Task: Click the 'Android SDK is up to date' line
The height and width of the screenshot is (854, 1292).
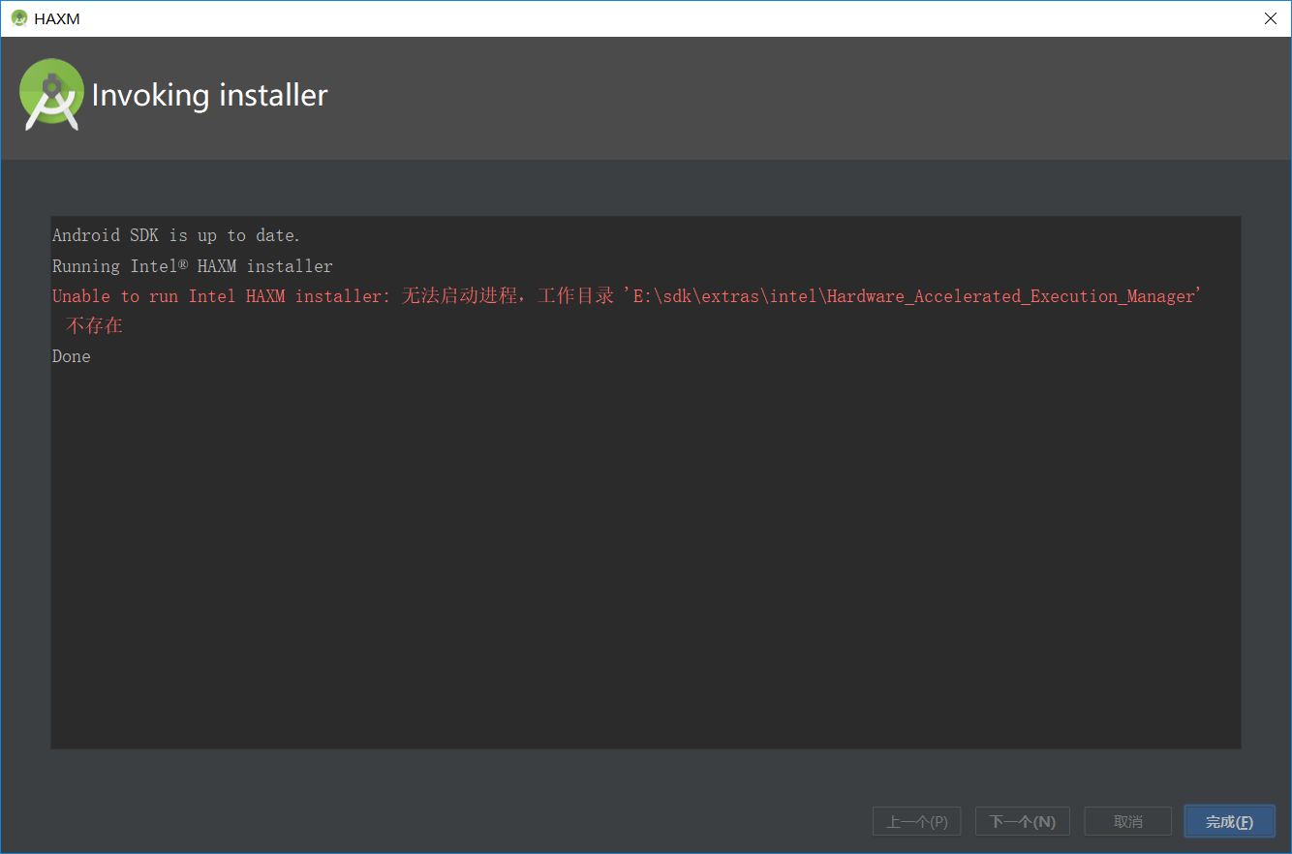Action: (174, 234)
